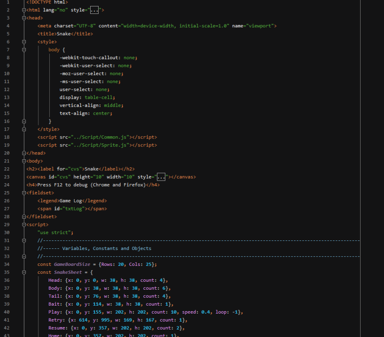The width and height of the screenshot is (384, 337).
Task: Expand folded style attribute in canvas tag
Action: [x=161, y=177]
